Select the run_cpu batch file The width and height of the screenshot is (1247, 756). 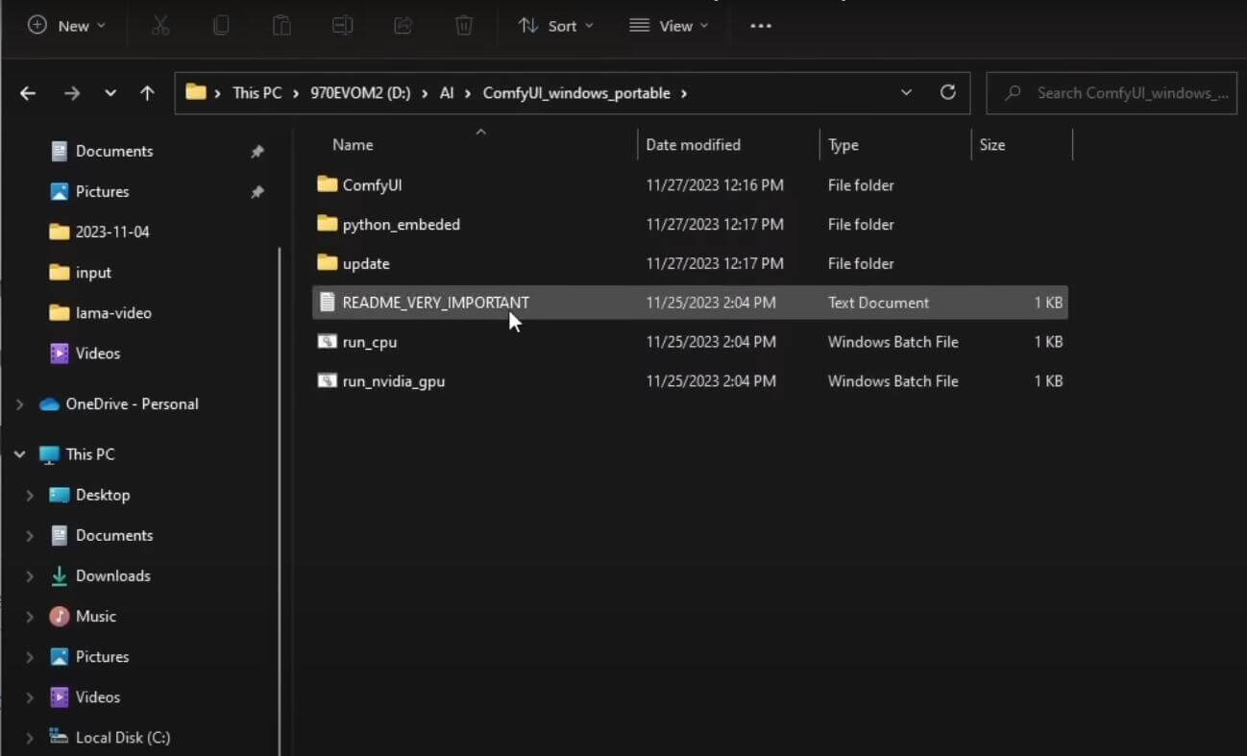690,342
